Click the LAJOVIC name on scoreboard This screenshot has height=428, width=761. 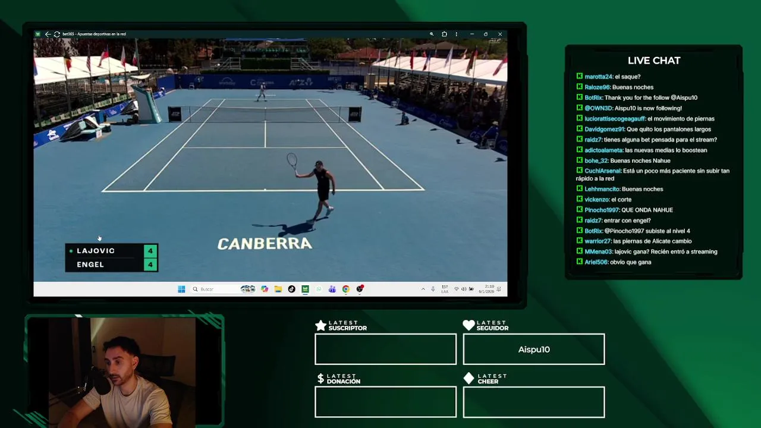coord(96,251)
